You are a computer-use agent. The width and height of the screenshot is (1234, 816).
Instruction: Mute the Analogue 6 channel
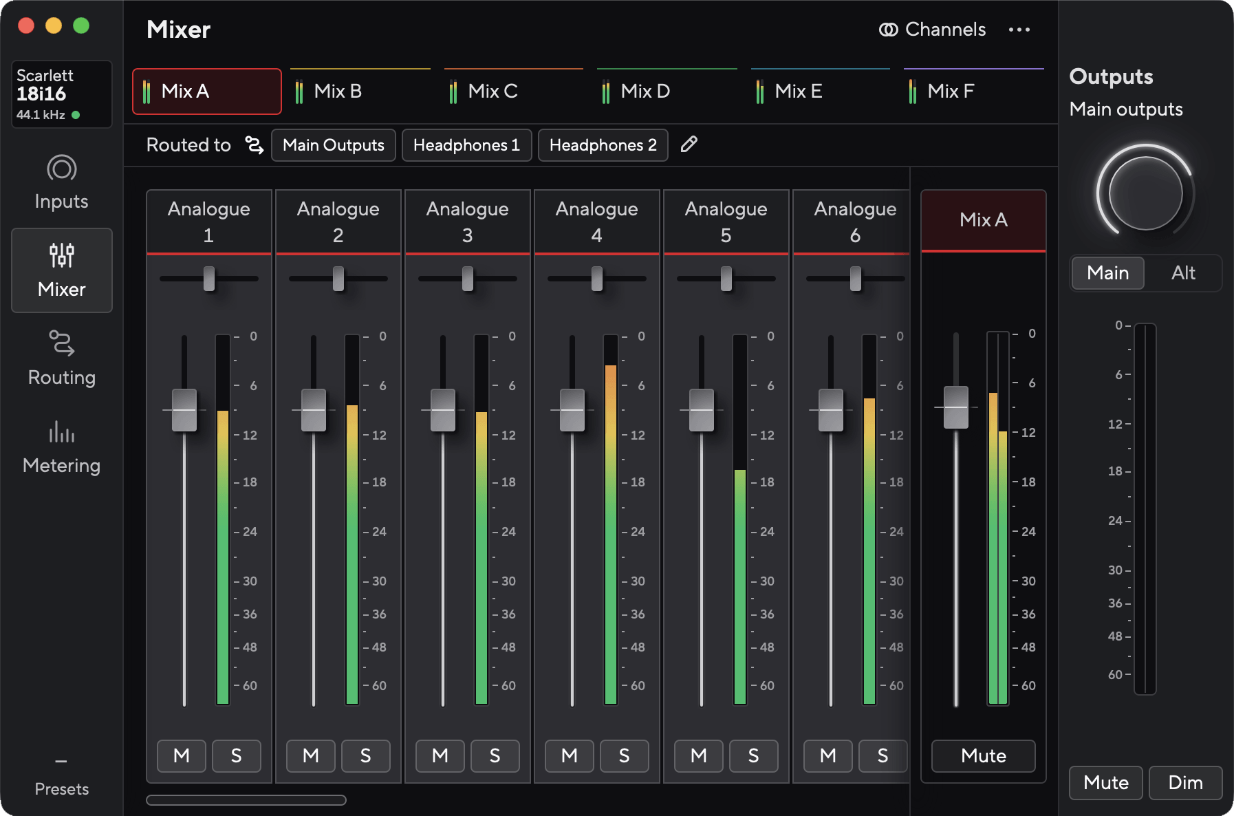click(828, 756)
